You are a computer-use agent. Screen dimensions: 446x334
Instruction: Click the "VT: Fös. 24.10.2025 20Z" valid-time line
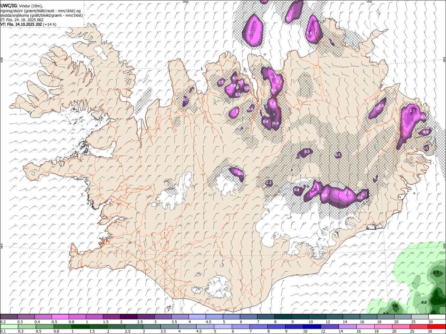28,24
